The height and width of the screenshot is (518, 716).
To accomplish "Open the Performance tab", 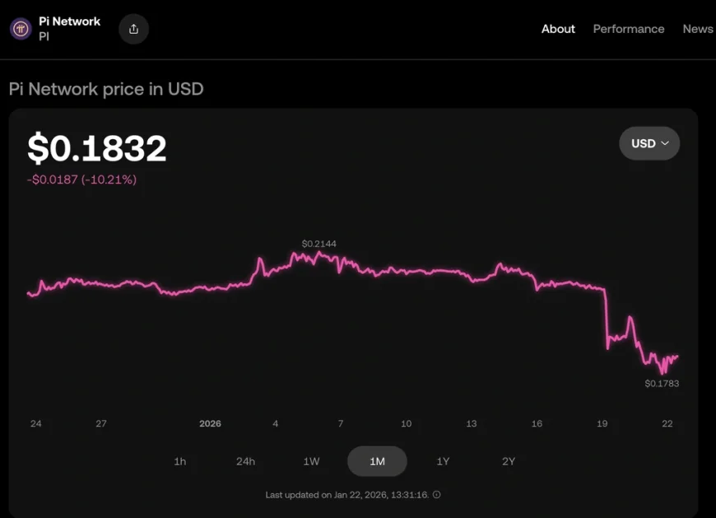I will [629, 29].
